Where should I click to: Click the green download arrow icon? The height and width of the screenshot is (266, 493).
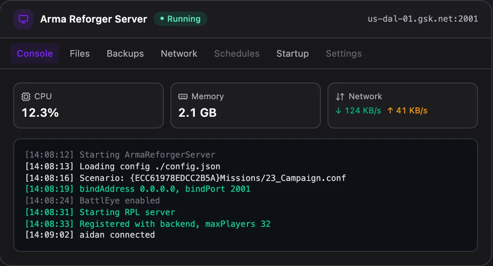338,110
